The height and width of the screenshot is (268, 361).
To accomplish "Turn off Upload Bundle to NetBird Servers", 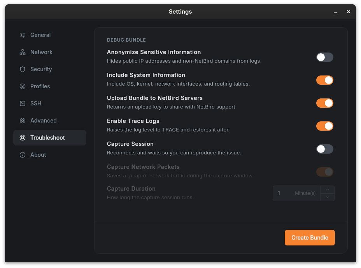I will [x=324, y=103].
